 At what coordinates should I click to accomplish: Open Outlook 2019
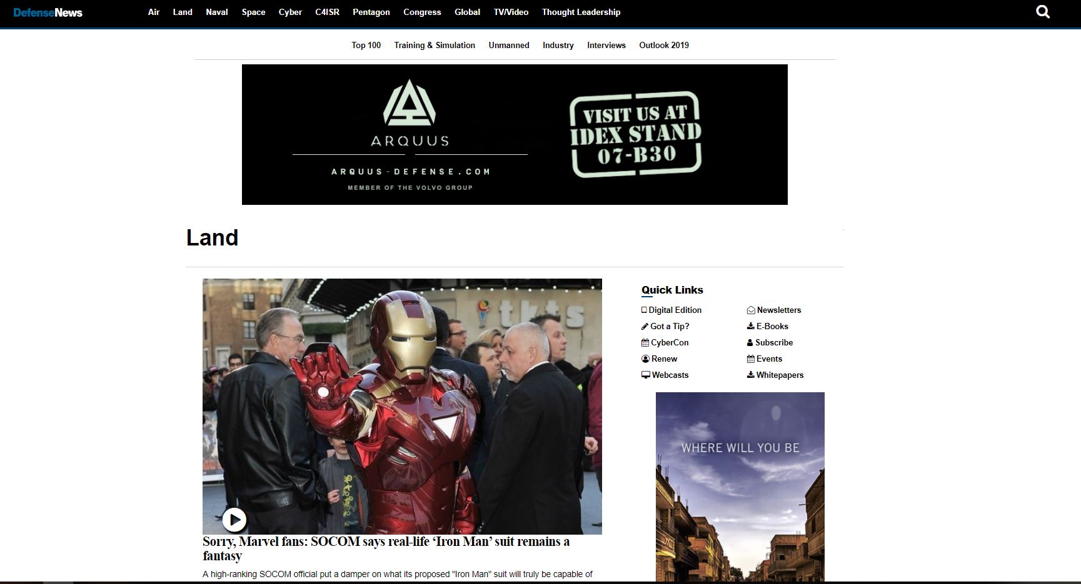tap(664, 45)
